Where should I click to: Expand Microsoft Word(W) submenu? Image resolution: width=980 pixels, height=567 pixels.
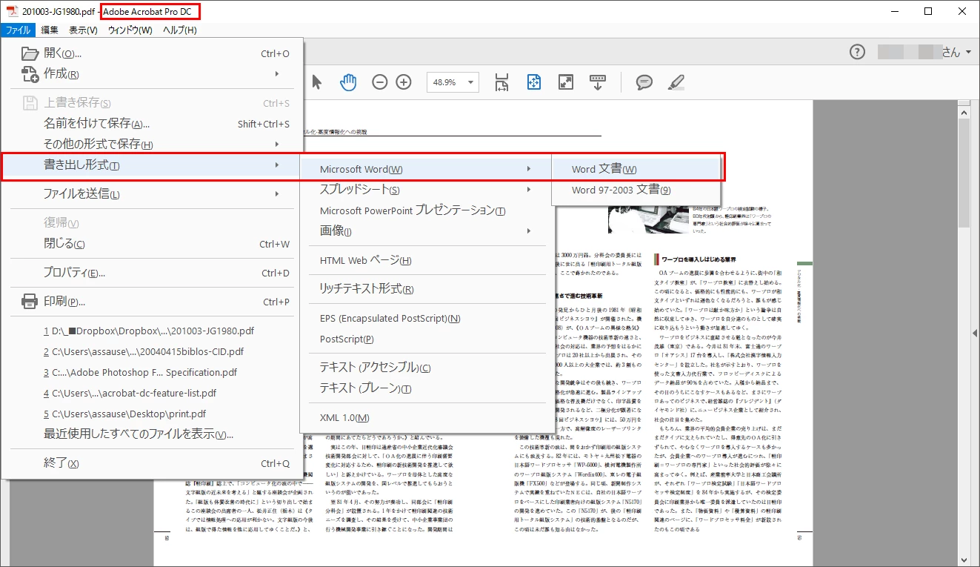(x=427, y=169)
